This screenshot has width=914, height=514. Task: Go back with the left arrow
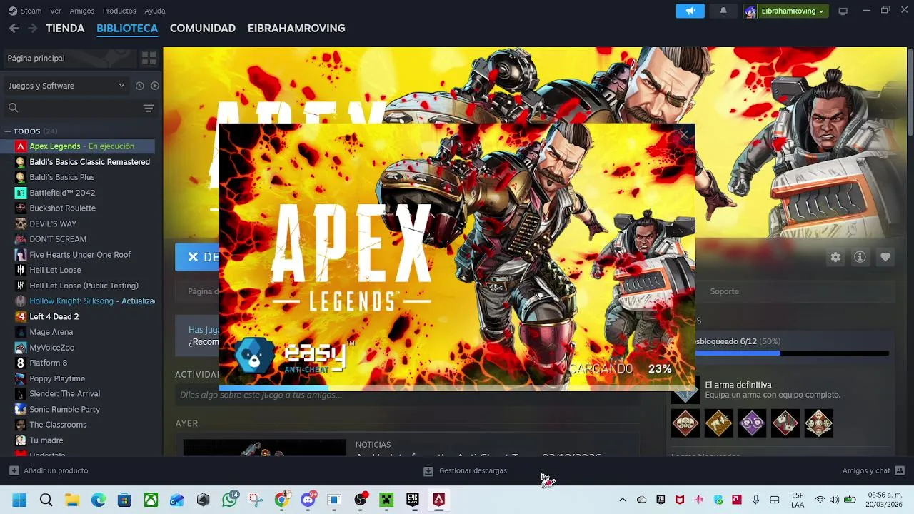click(x=14, y=28)
